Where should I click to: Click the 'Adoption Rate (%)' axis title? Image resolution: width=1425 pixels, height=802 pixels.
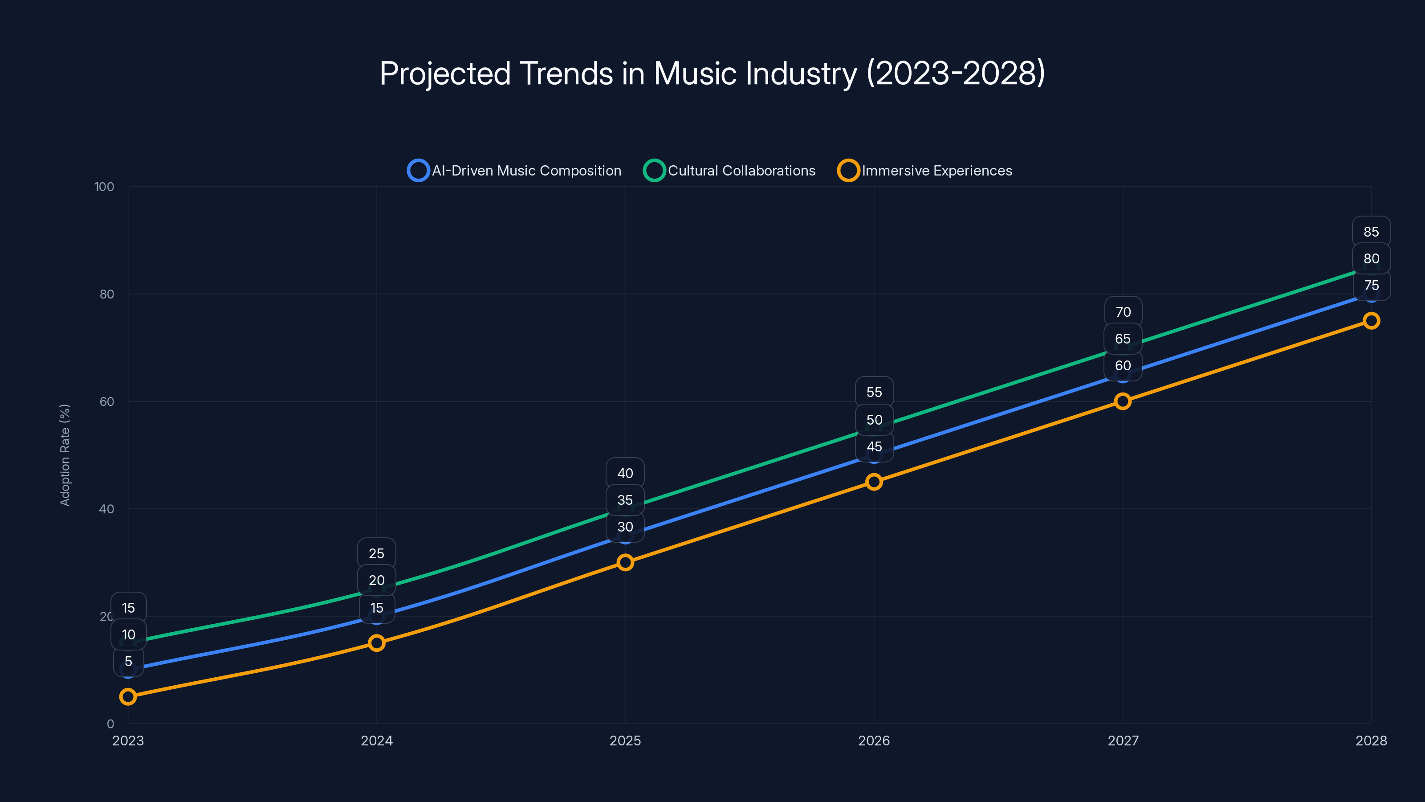[x=65, y=455]
